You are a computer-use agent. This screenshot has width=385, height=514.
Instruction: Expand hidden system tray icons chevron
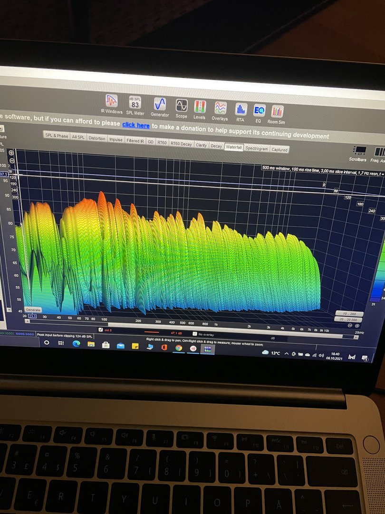point(287,354)
